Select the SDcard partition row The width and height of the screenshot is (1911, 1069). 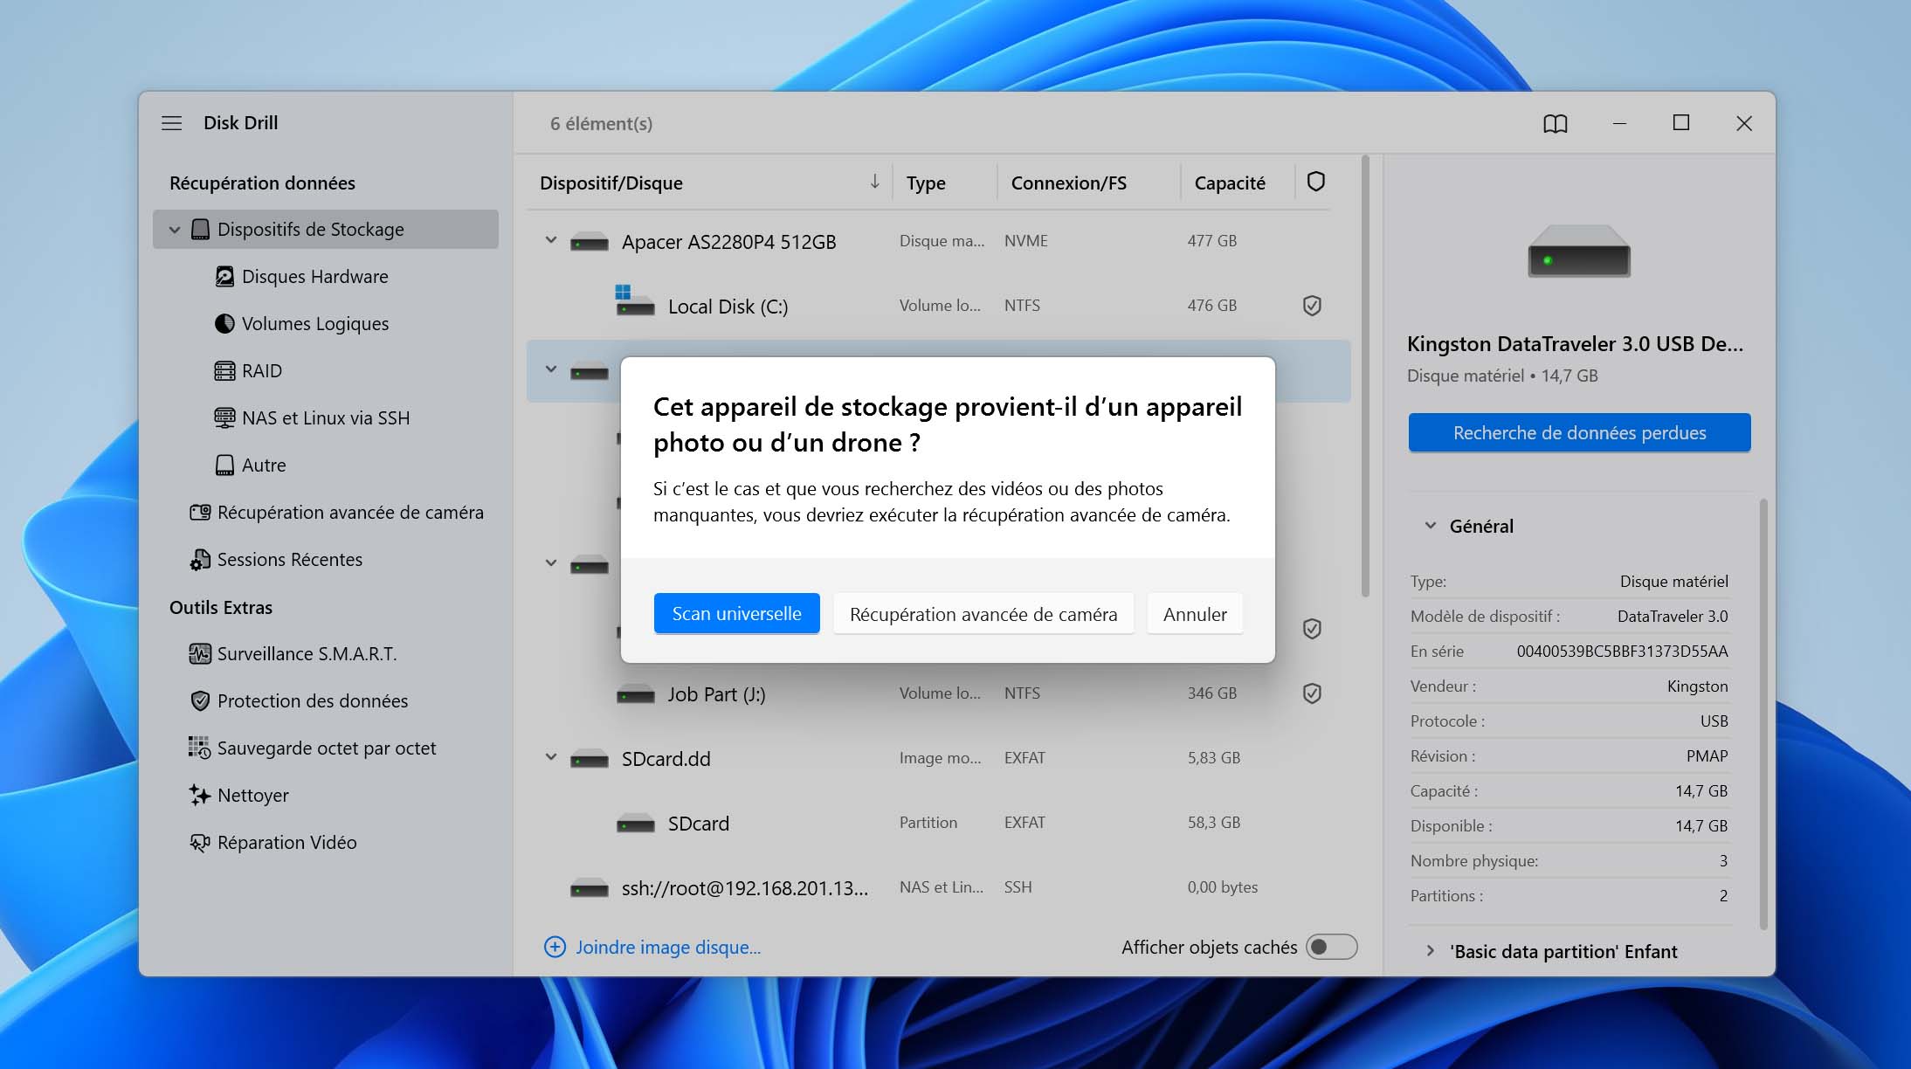939,824
